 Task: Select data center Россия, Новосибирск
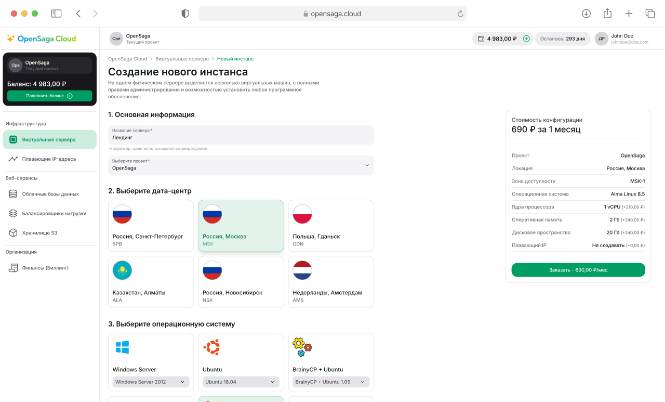241,282
